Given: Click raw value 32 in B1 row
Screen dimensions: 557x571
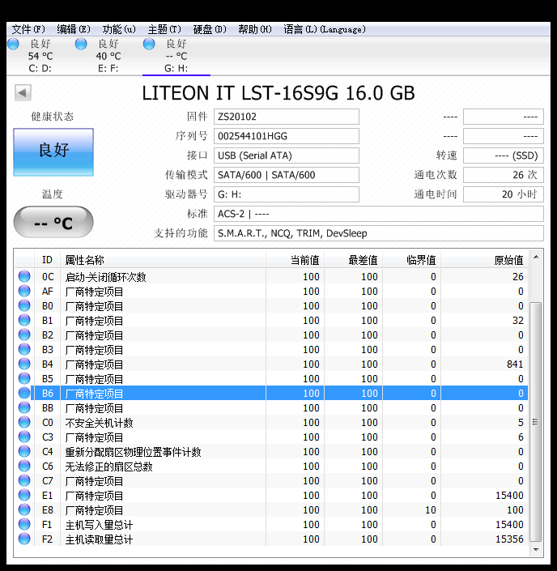Looking at the screenshot, I should click(517, 321).
